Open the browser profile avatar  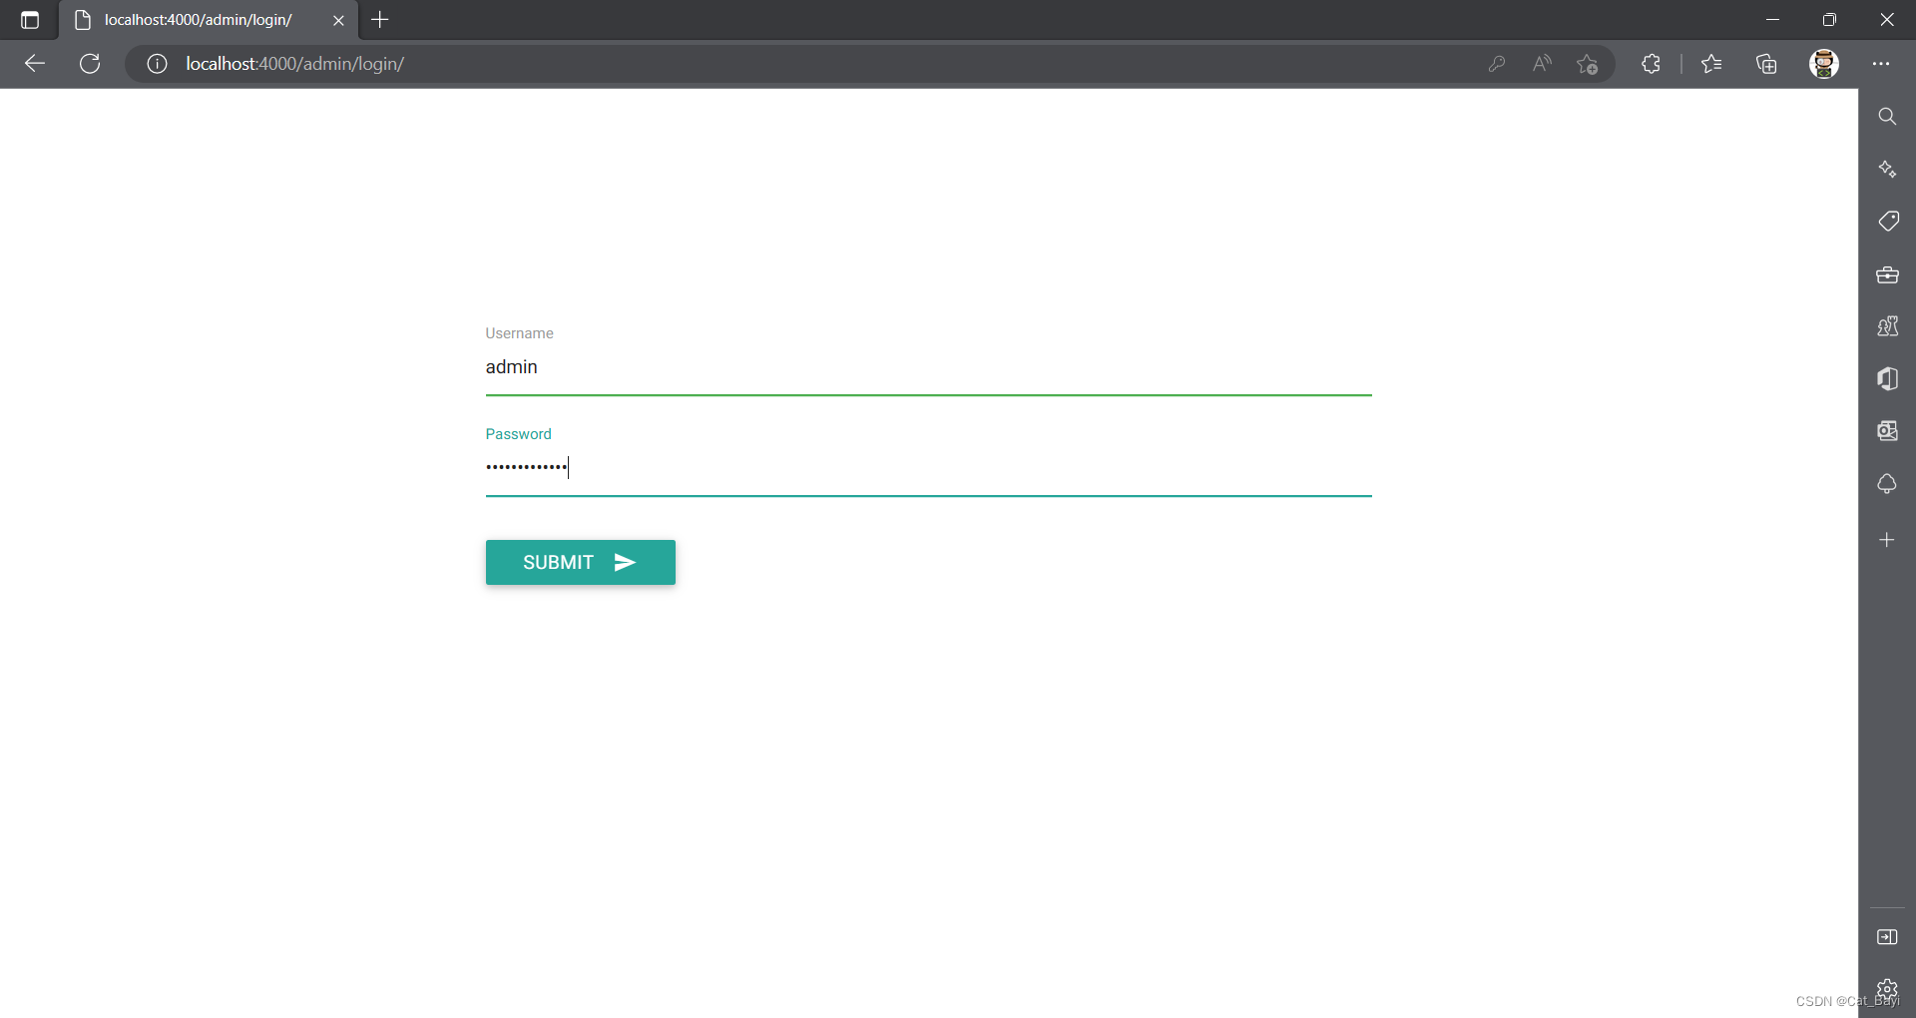click(1824, 64)
